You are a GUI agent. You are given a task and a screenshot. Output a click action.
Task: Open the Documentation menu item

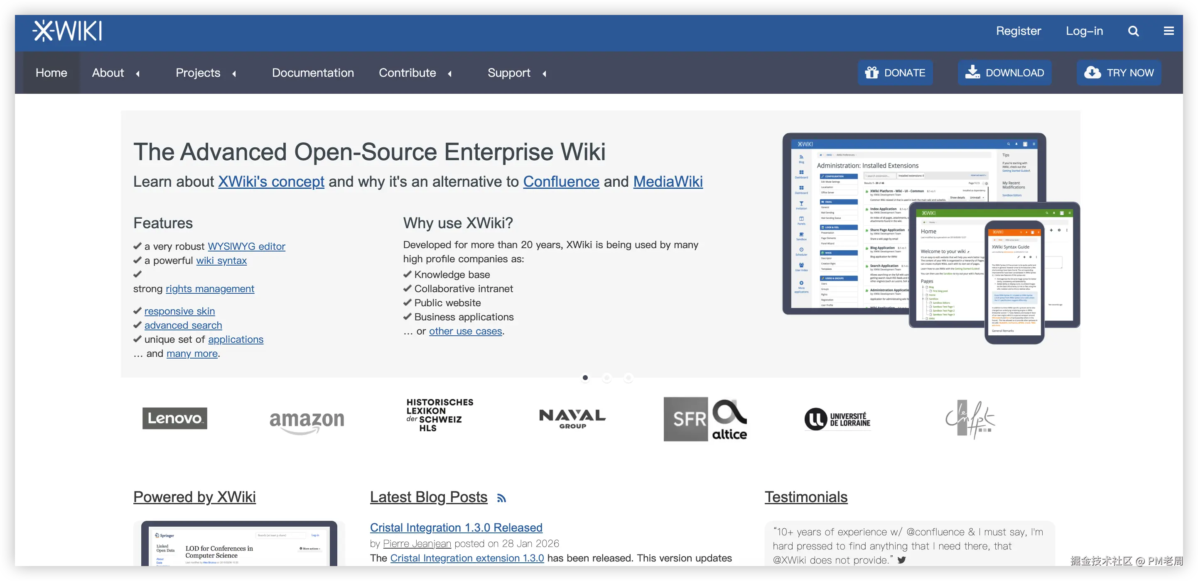[x=312, y=73]
